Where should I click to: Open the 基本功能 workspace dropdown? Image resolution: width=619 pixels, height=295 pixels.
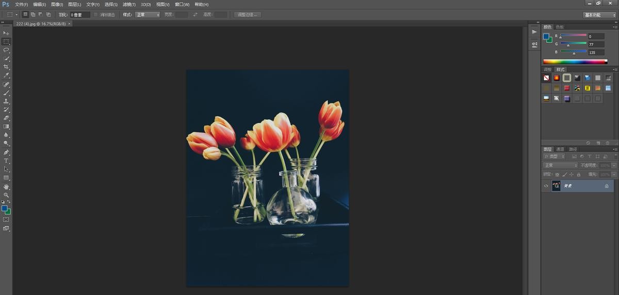(599, 15)
